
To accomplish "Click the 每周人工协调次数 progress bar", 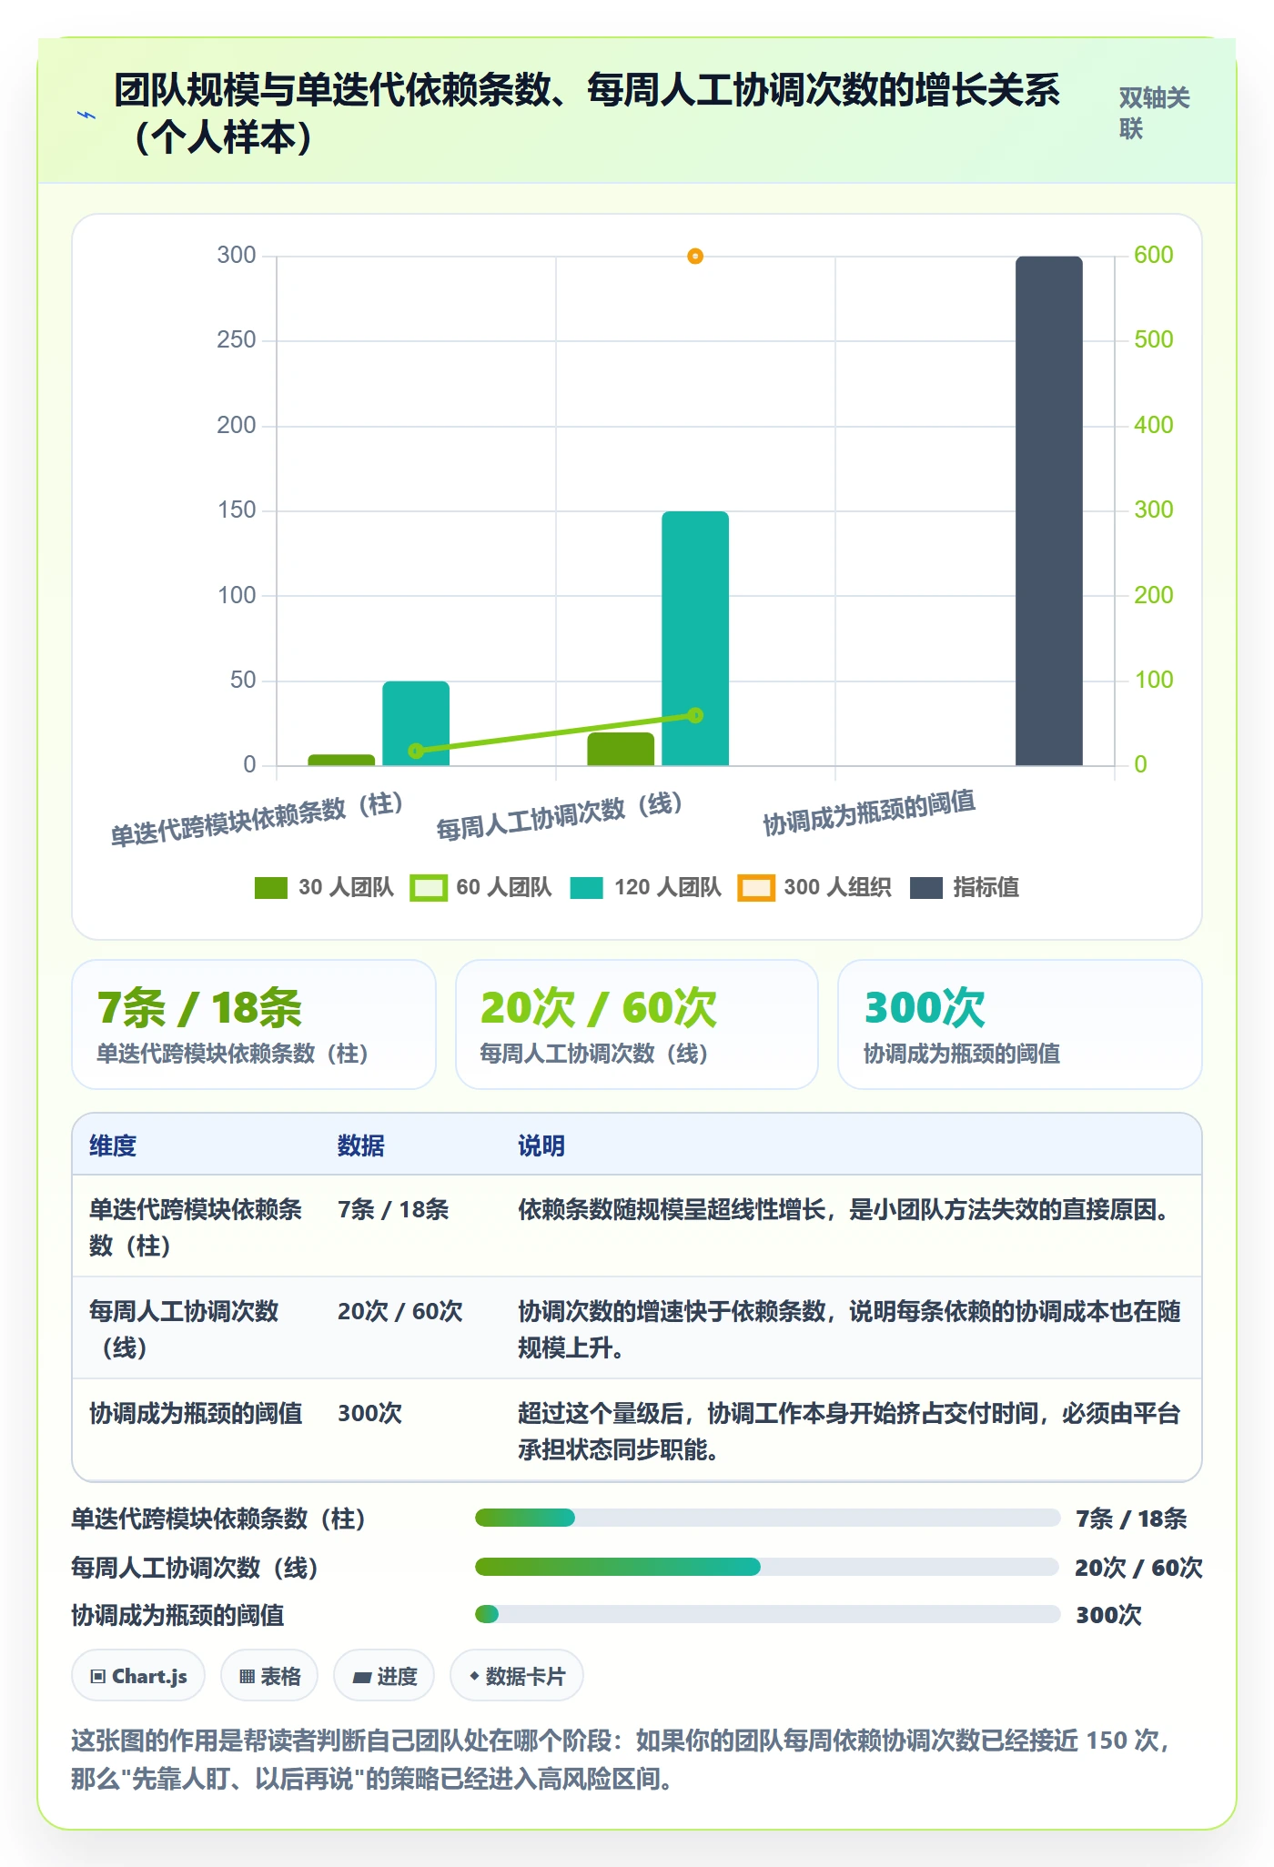I will click(x=768, y=1567).
